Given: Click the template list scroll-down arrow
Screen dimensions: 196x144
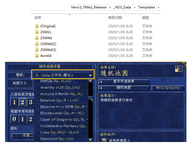Looking at the screenshot, I should point(90,140).
